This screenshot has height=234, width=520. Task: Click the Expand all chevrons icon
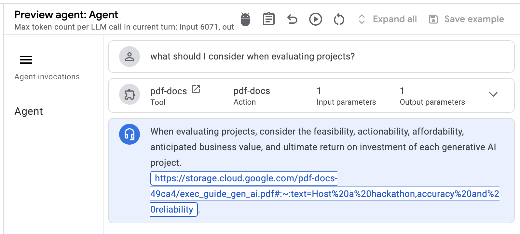click(x=362, y=19)
